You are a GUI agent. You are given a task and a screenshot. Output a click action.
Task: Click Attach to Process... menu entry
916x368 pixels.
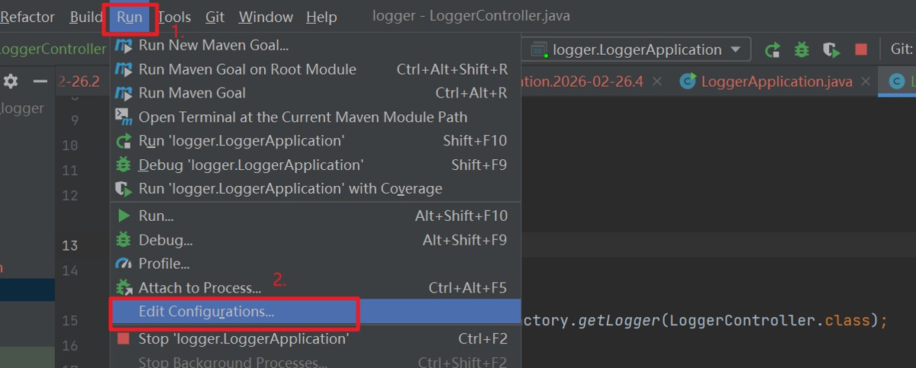coord(199,288)
